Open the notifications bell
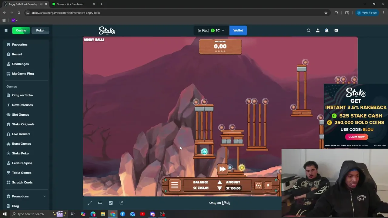This screenshot has height=218, width=388. point(326,30)
